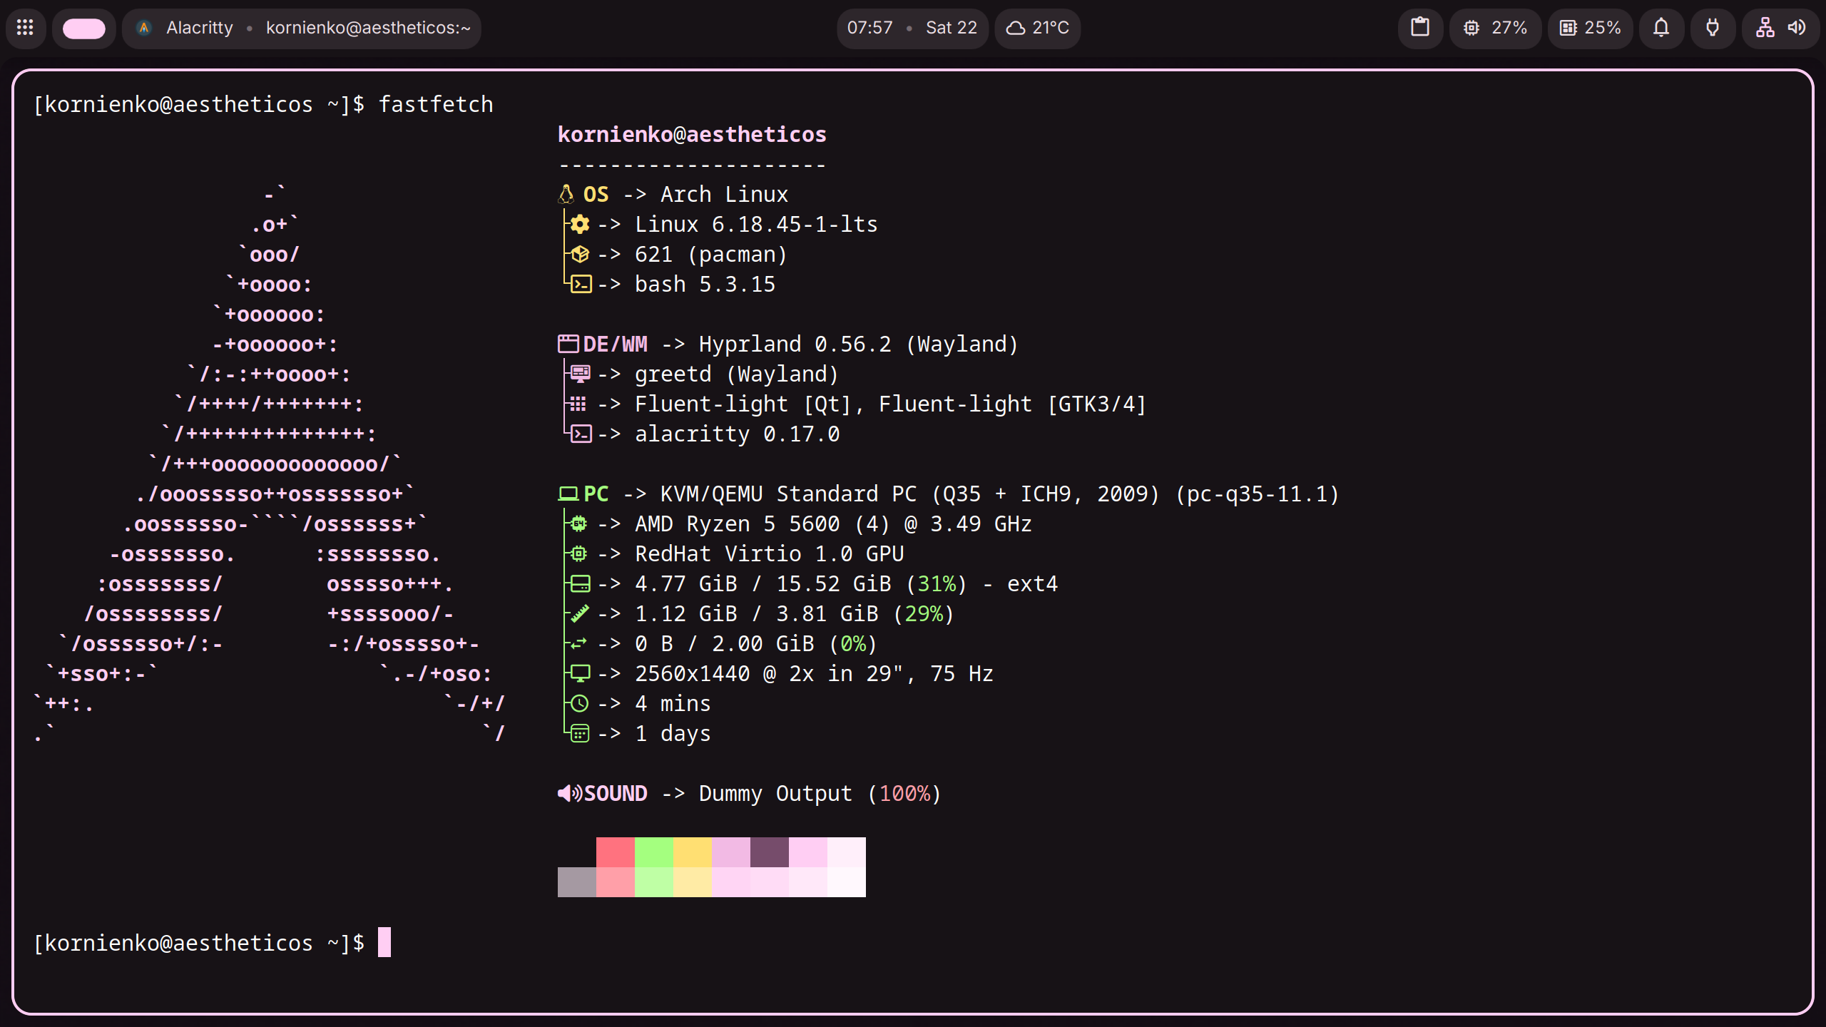Click the terminal icon beside bash 5.3.15

(x=581, y=284)
